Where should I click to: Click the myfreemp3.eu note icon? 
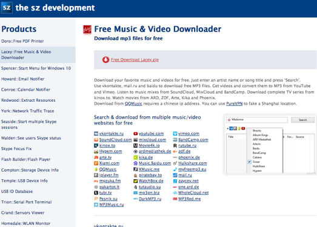click(175, 169)
